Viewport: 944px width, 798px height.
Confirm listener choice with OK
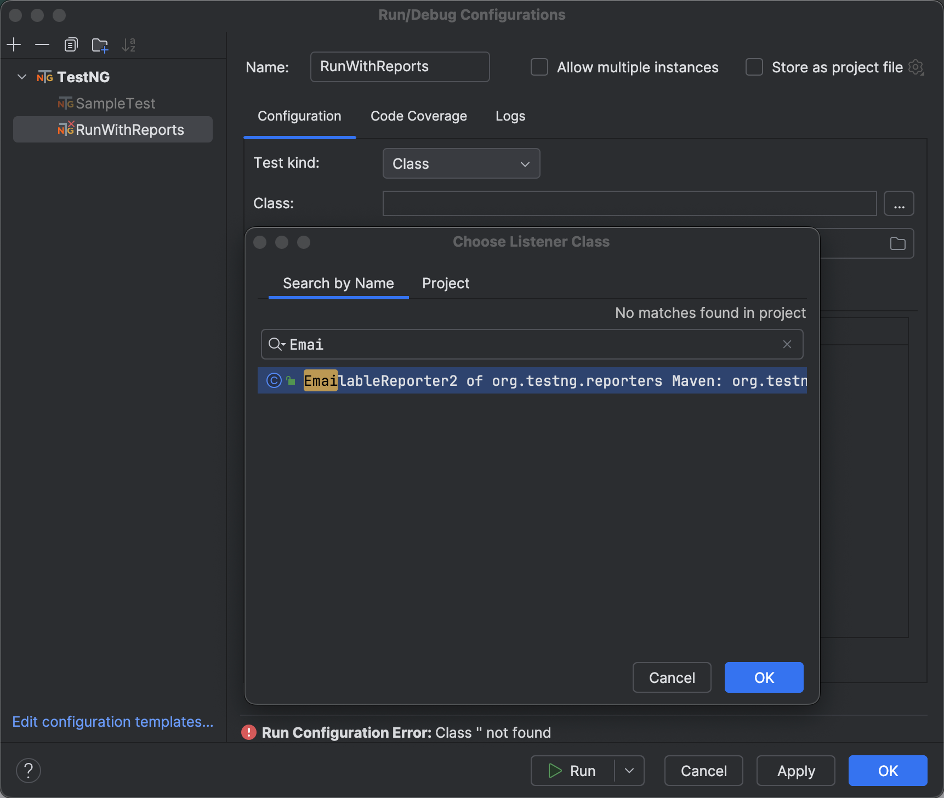pos(764,677)
